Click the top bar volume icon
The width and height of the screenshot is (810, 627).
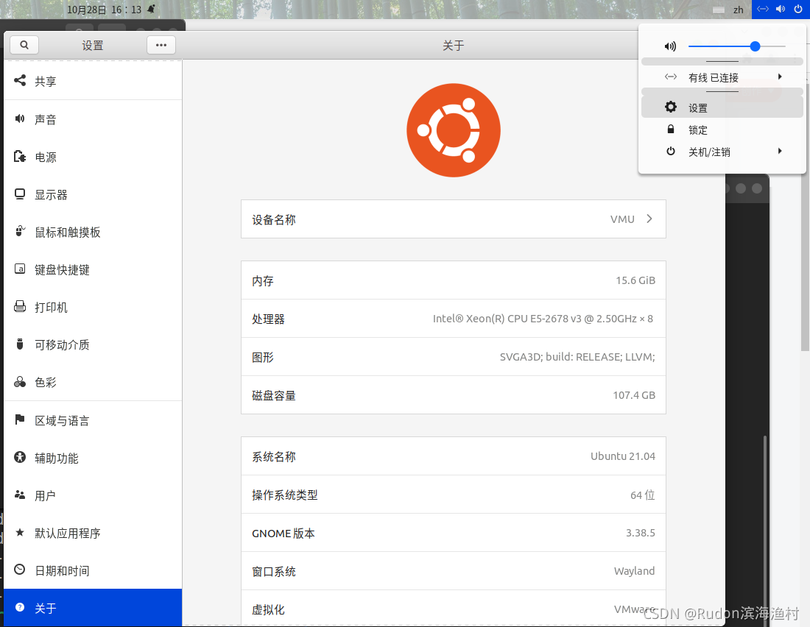click(x=781, y=10)
